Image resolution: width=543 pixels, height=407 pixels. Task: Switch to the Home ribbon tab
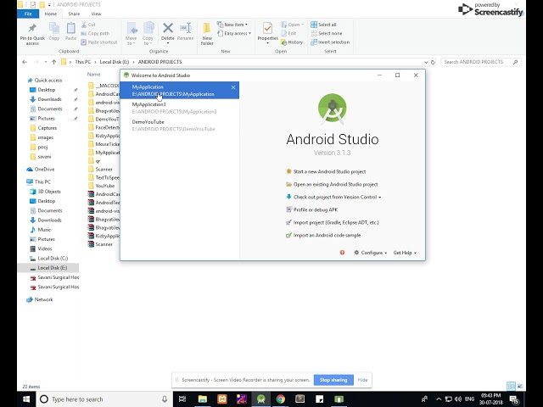pos(51,14)
